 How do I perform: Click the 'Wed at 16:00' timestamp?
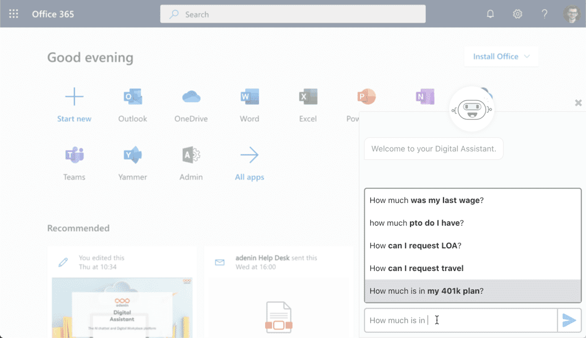tap(256, 267)
